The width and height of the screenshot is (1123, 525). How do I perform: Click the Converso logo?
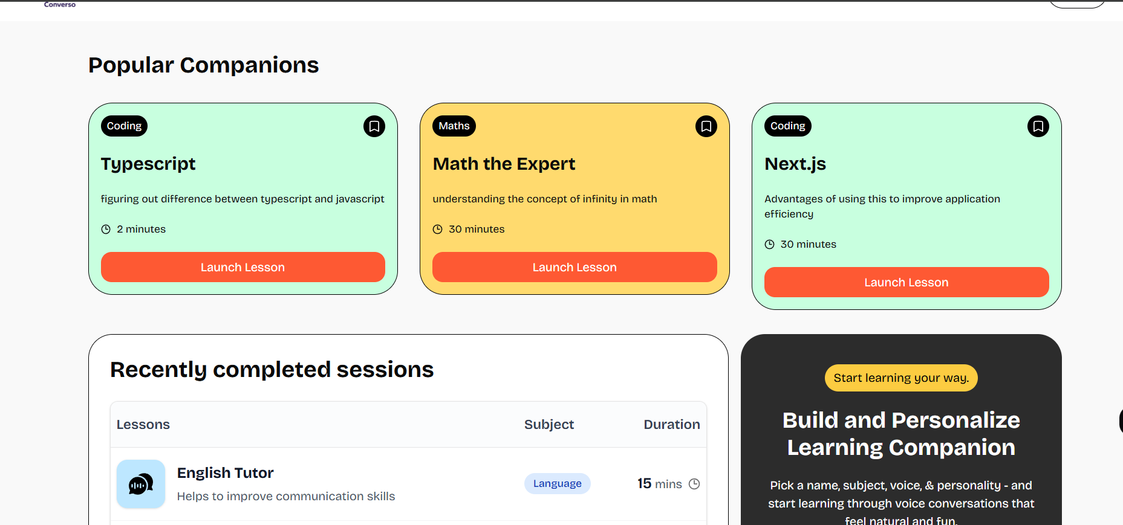(60, 4)
